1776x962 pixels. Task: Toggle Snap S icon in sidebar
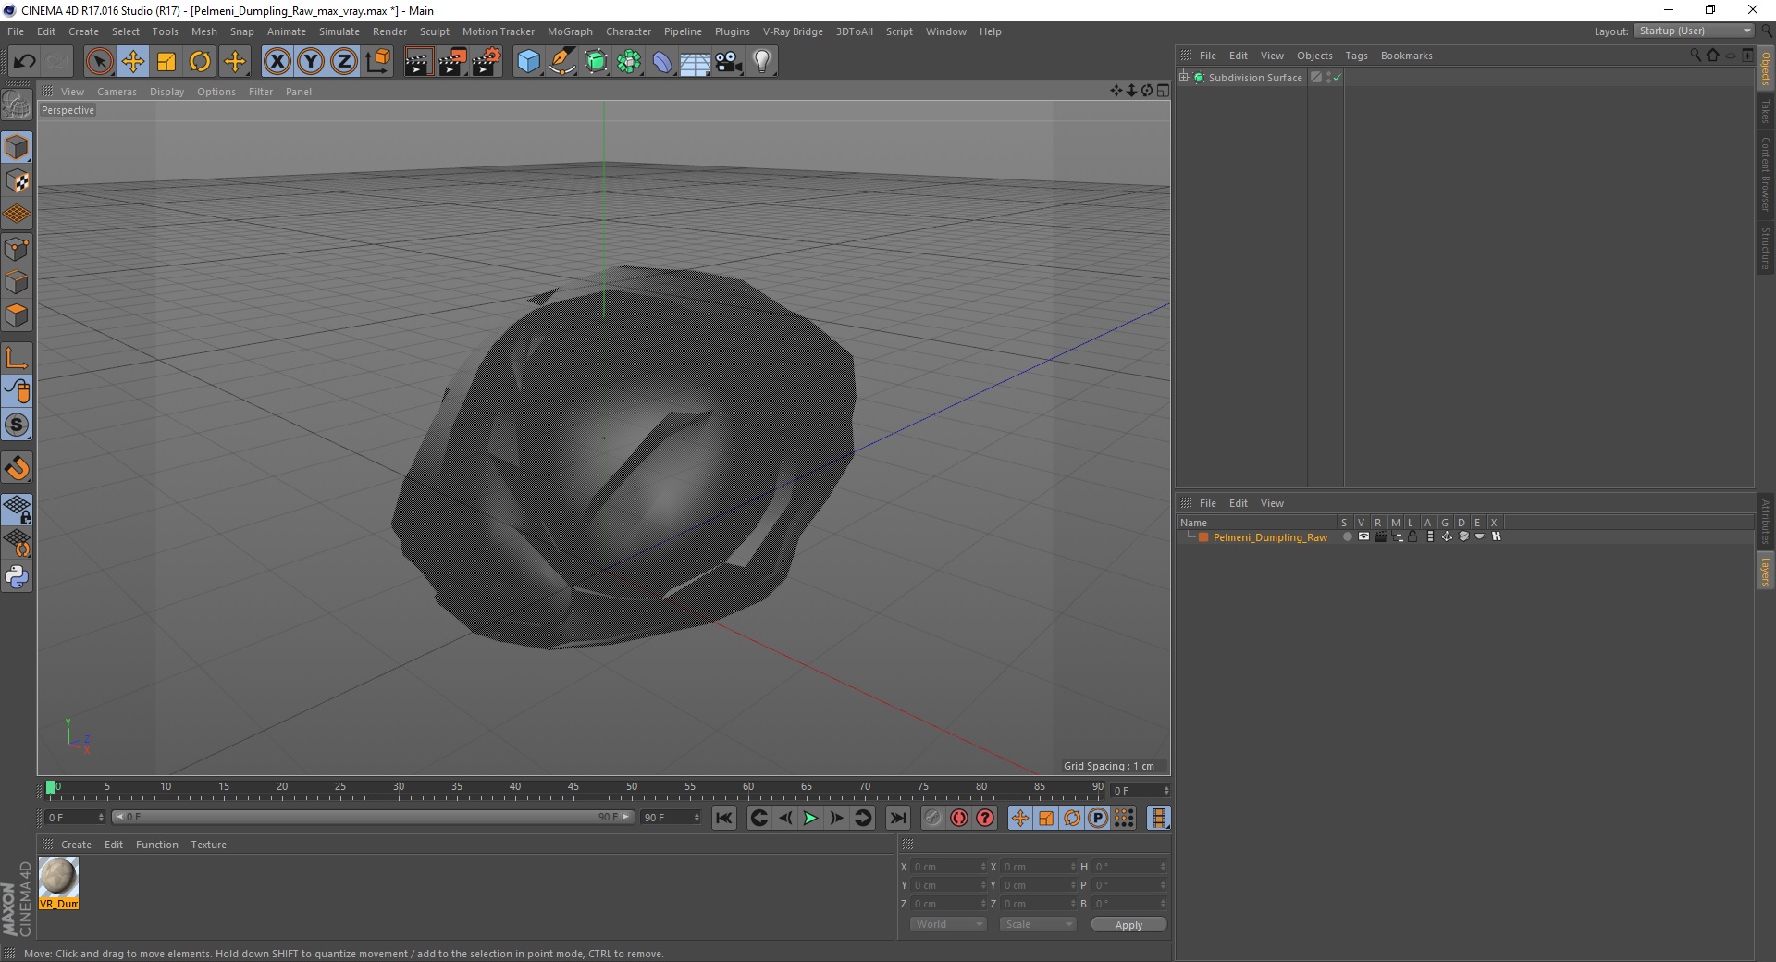(x=17, y=425)
